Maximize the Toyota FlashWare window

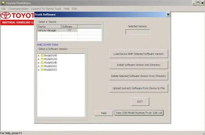pyautogui.click(x=198, y=3)
